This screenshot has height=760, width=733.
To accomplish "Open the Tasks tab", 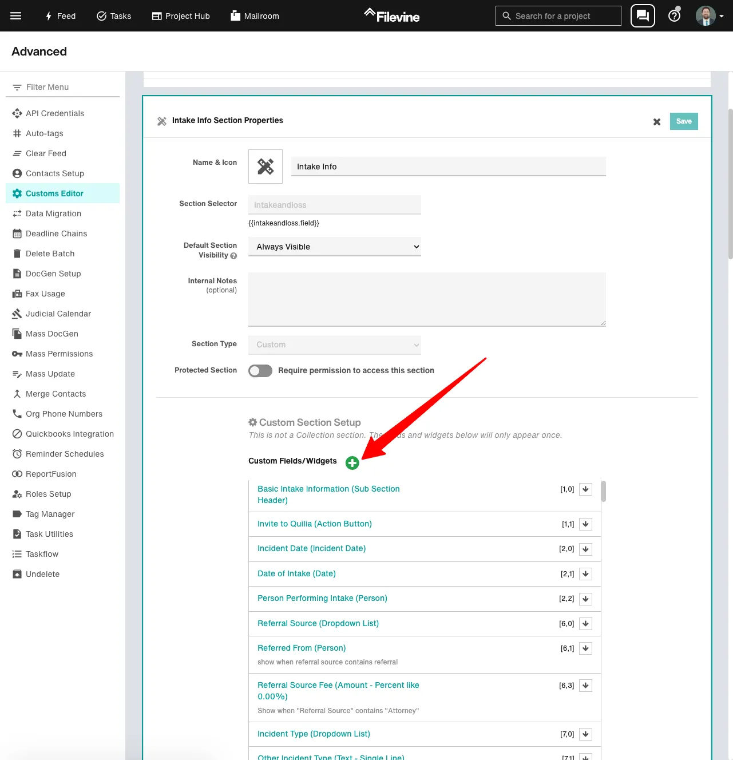I will [114, 16].
